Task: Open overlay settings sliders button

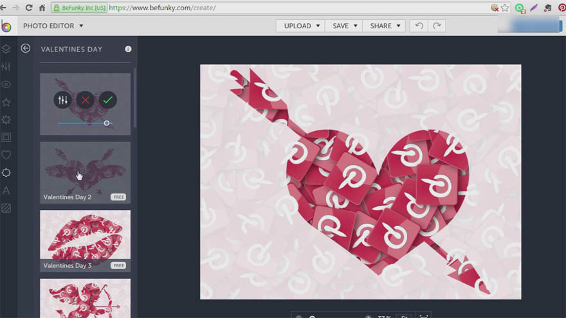Action: tap(63, 100)
